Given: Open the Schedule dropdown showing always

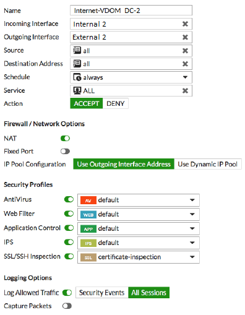Looking at the screenshot, I should (131, 77).
